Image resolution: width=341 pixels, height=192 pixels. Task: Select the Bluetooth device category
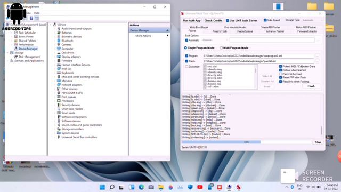click(x=67, y=41)
